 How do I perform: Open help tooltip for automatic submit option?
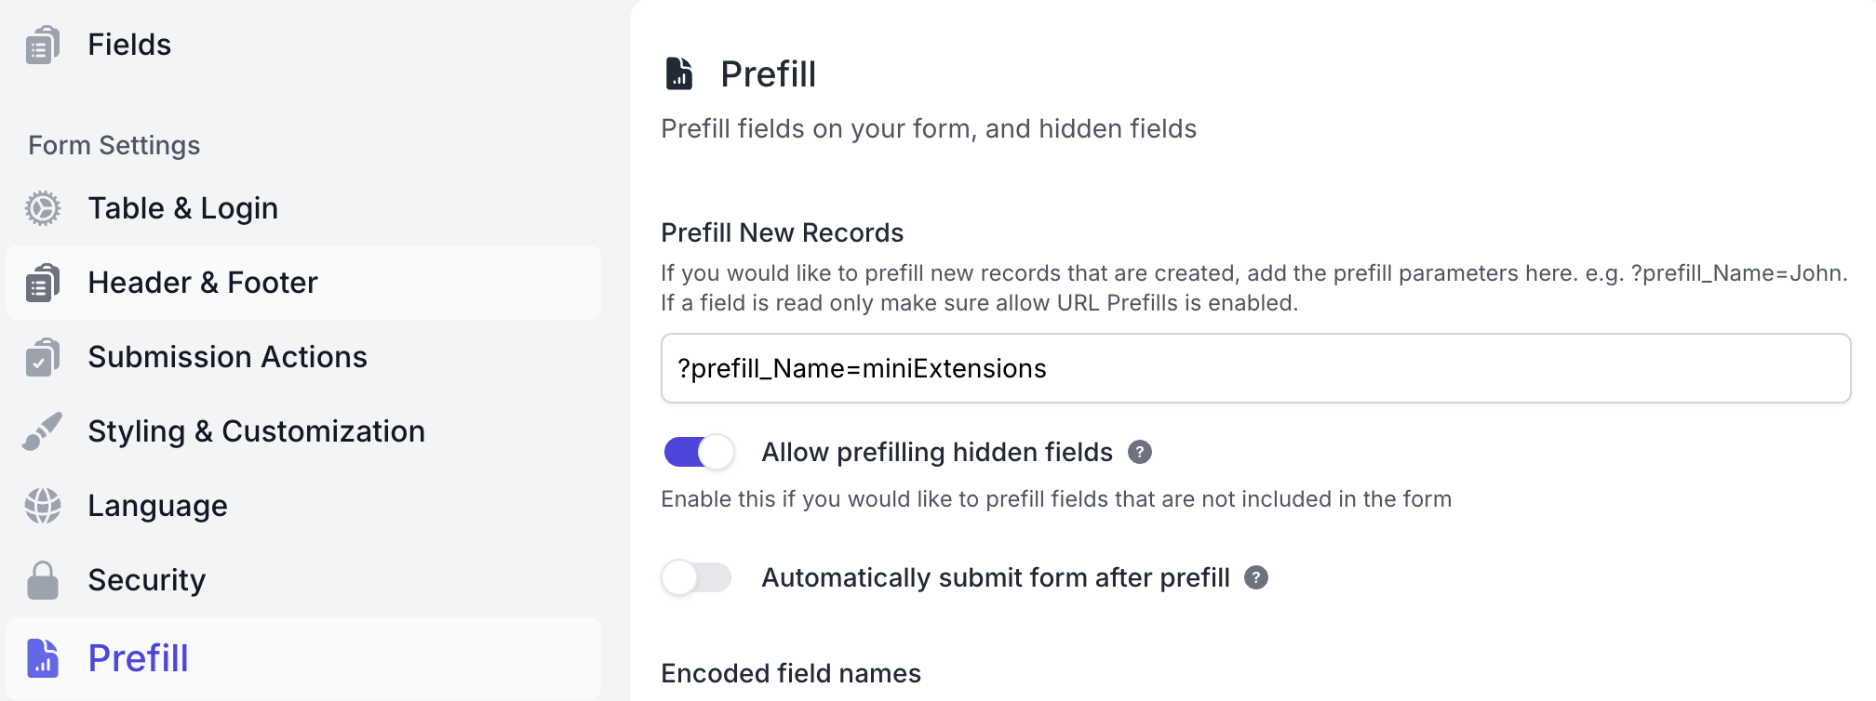[x=1256, y=577]
